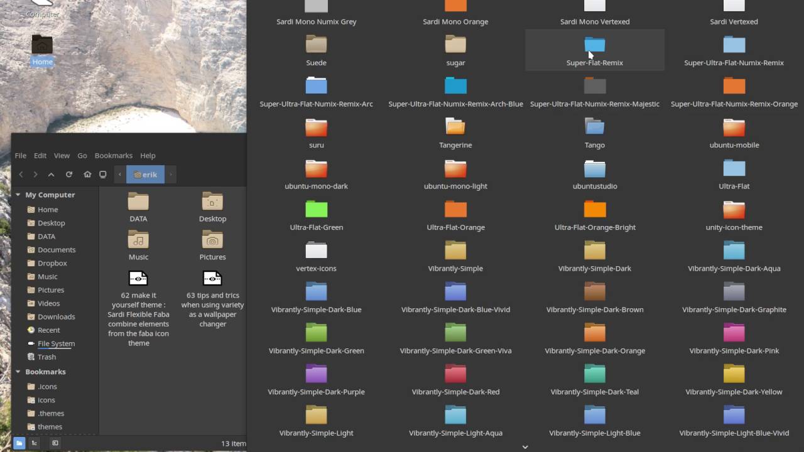Toggle the split view status bar icon
The height and width of the screenshot is (452, 804).
[x=55, y=443]
